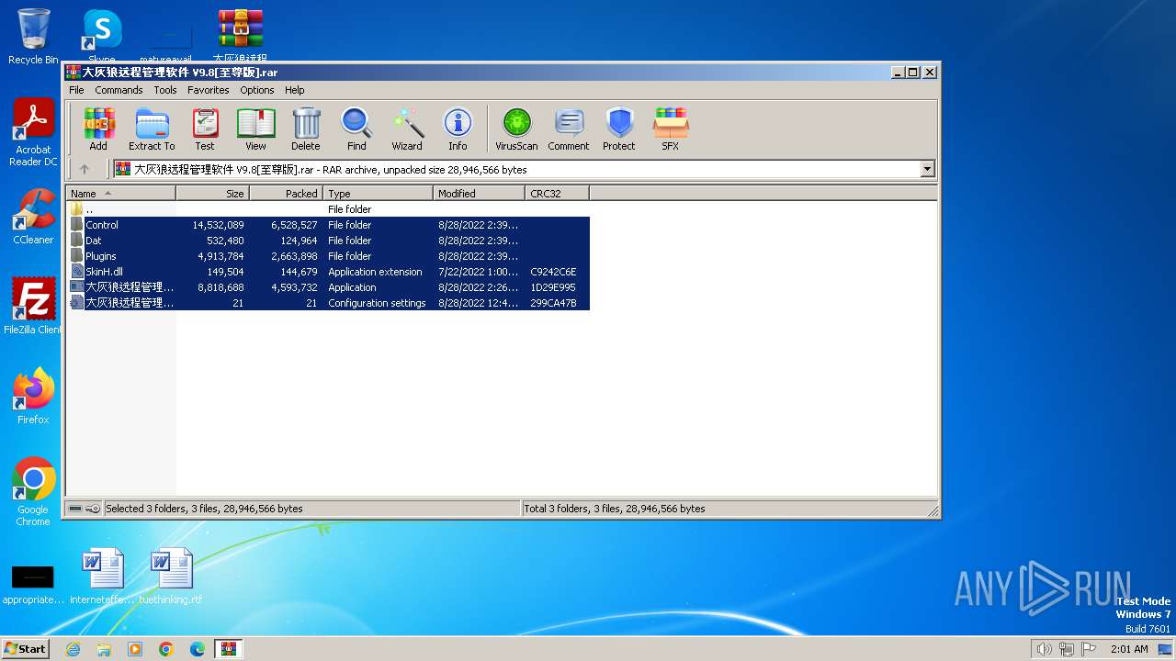Open tuethinking.rtf document on desktop
1176x661 pixels.
171,577
